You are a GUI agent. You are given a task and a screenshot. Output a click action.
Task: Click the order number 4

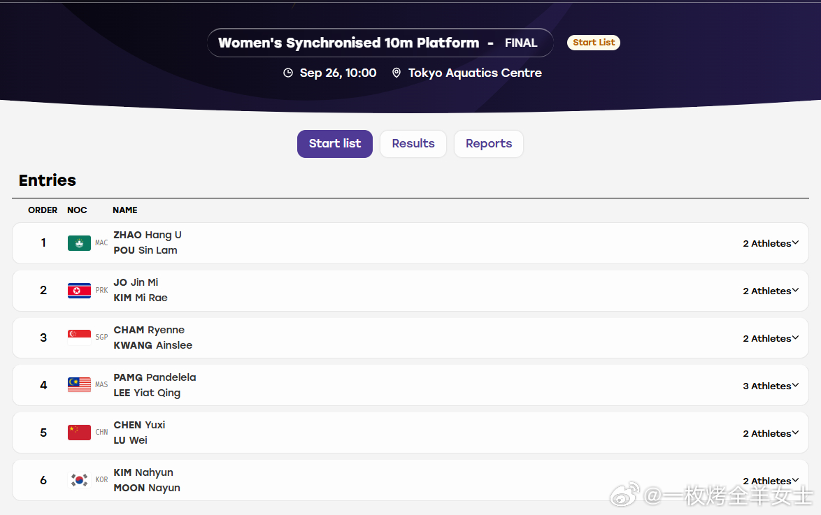(43, 385)
